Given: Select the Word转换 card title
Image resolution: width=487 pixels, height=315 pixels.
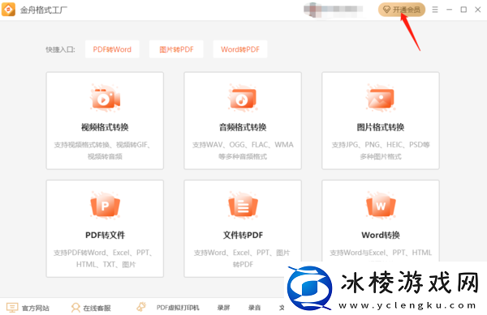Looking at the screenshot, I should (381, 235).
